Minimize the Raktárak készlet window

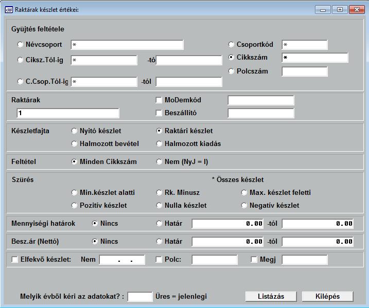(323, 10)
